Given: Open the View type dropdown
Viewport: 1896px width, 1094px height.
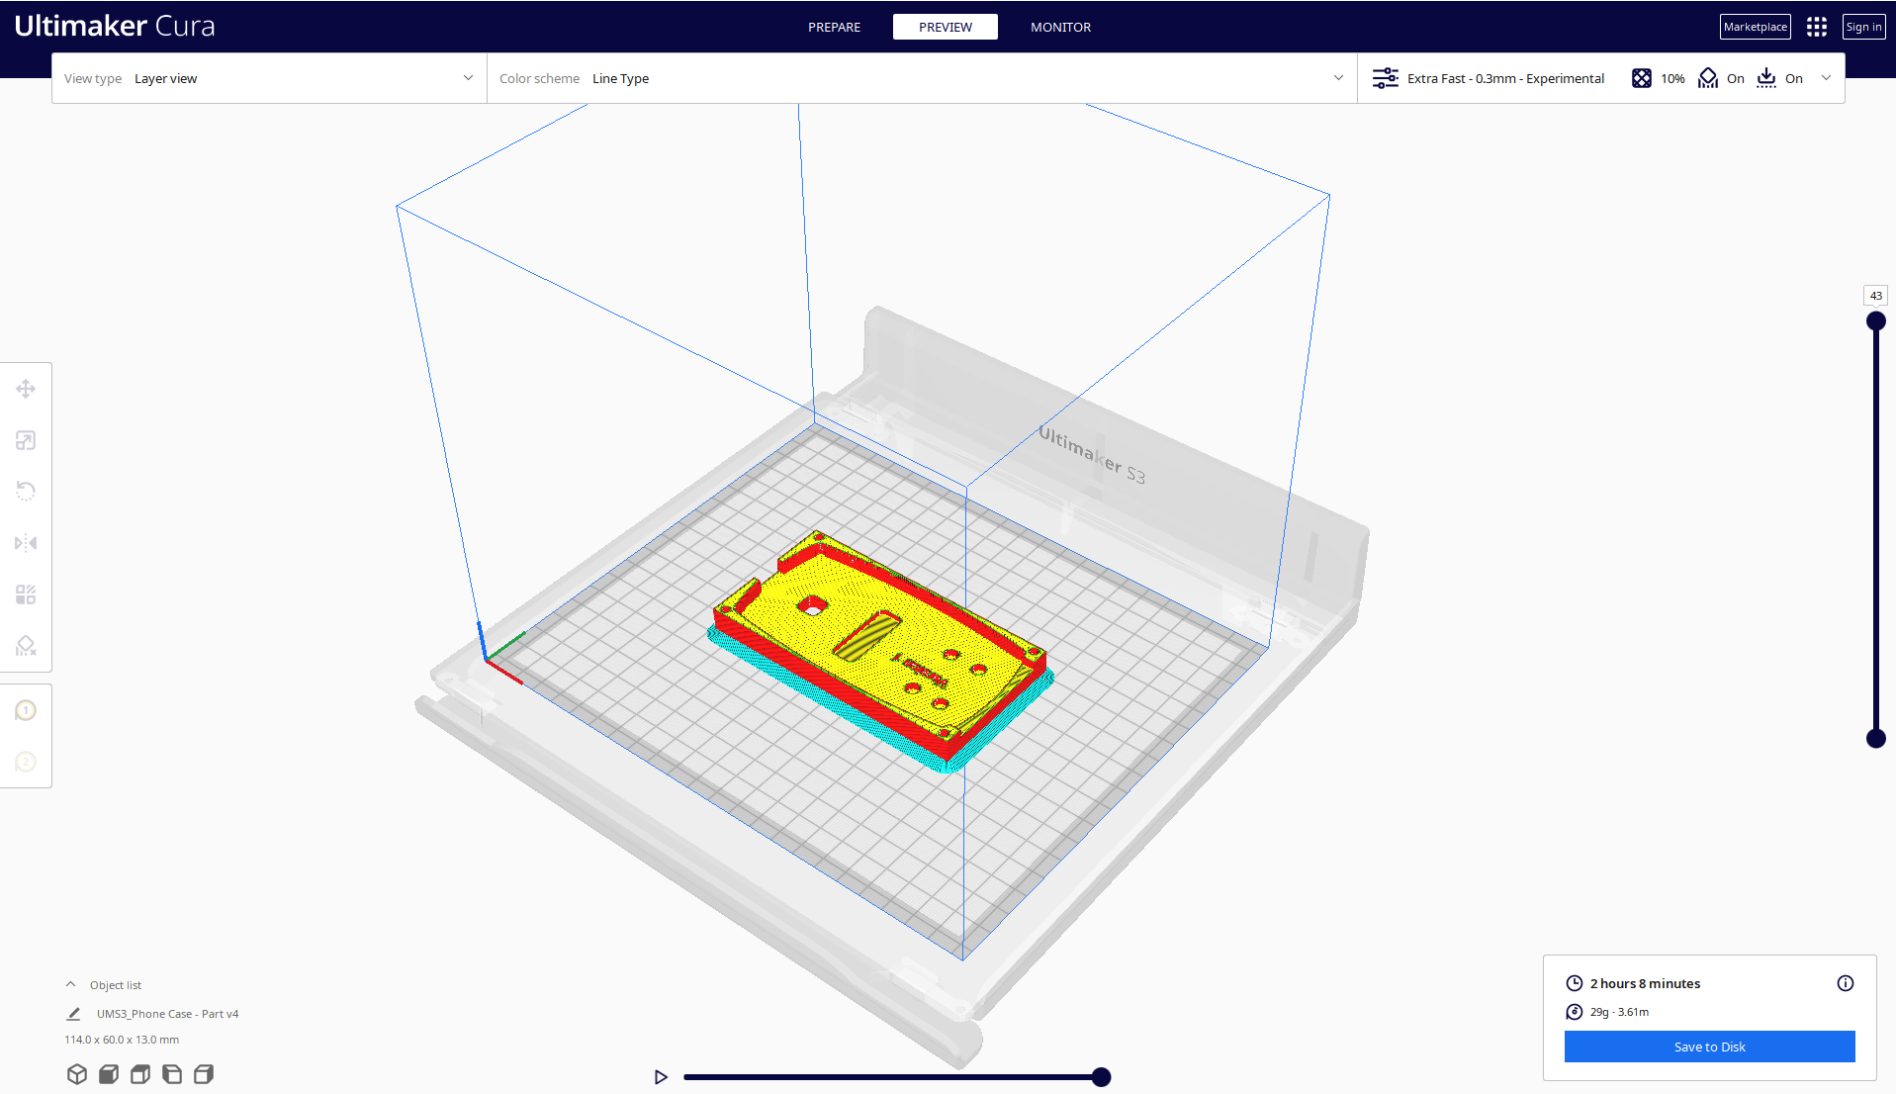Looking at the screenshot, I should coord(268,78).
